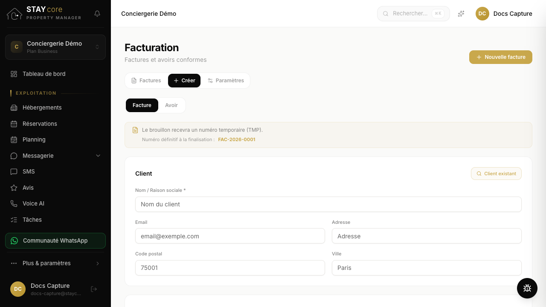This screenshot has width=546, height=307.
Task: Click the Code postal field
Action: coord(230,268)
